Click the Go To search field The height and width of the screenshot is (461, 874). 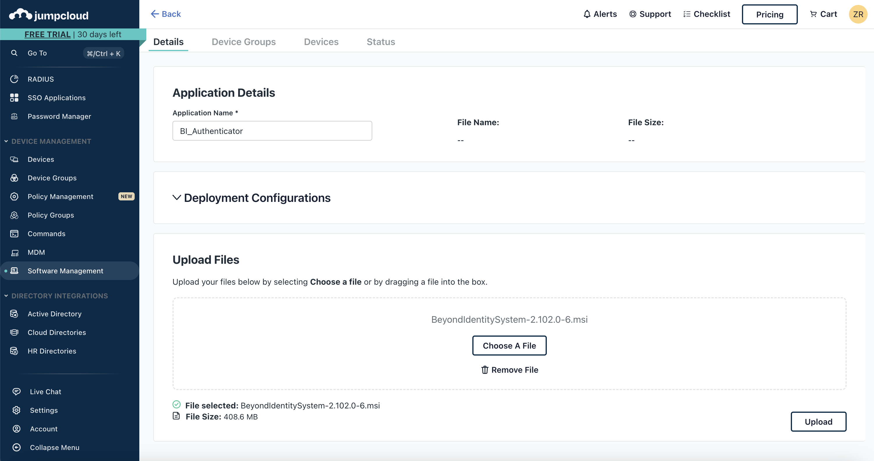[x=68, y=53]
